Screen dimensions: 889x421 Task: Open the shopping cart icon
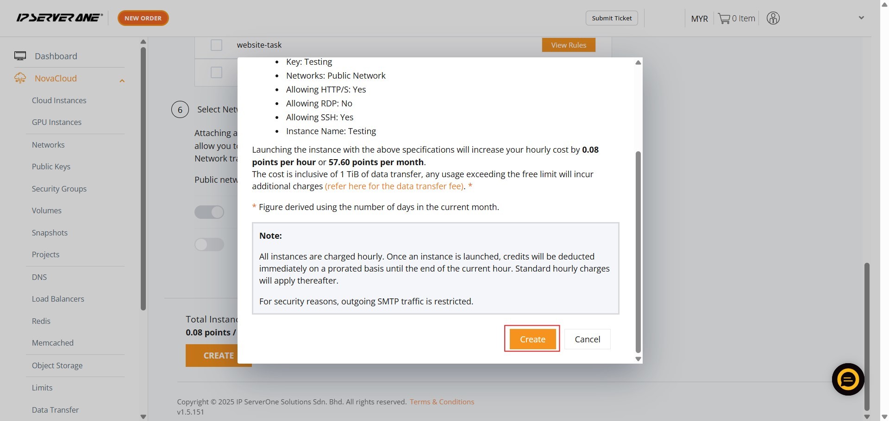click(724, 19)
